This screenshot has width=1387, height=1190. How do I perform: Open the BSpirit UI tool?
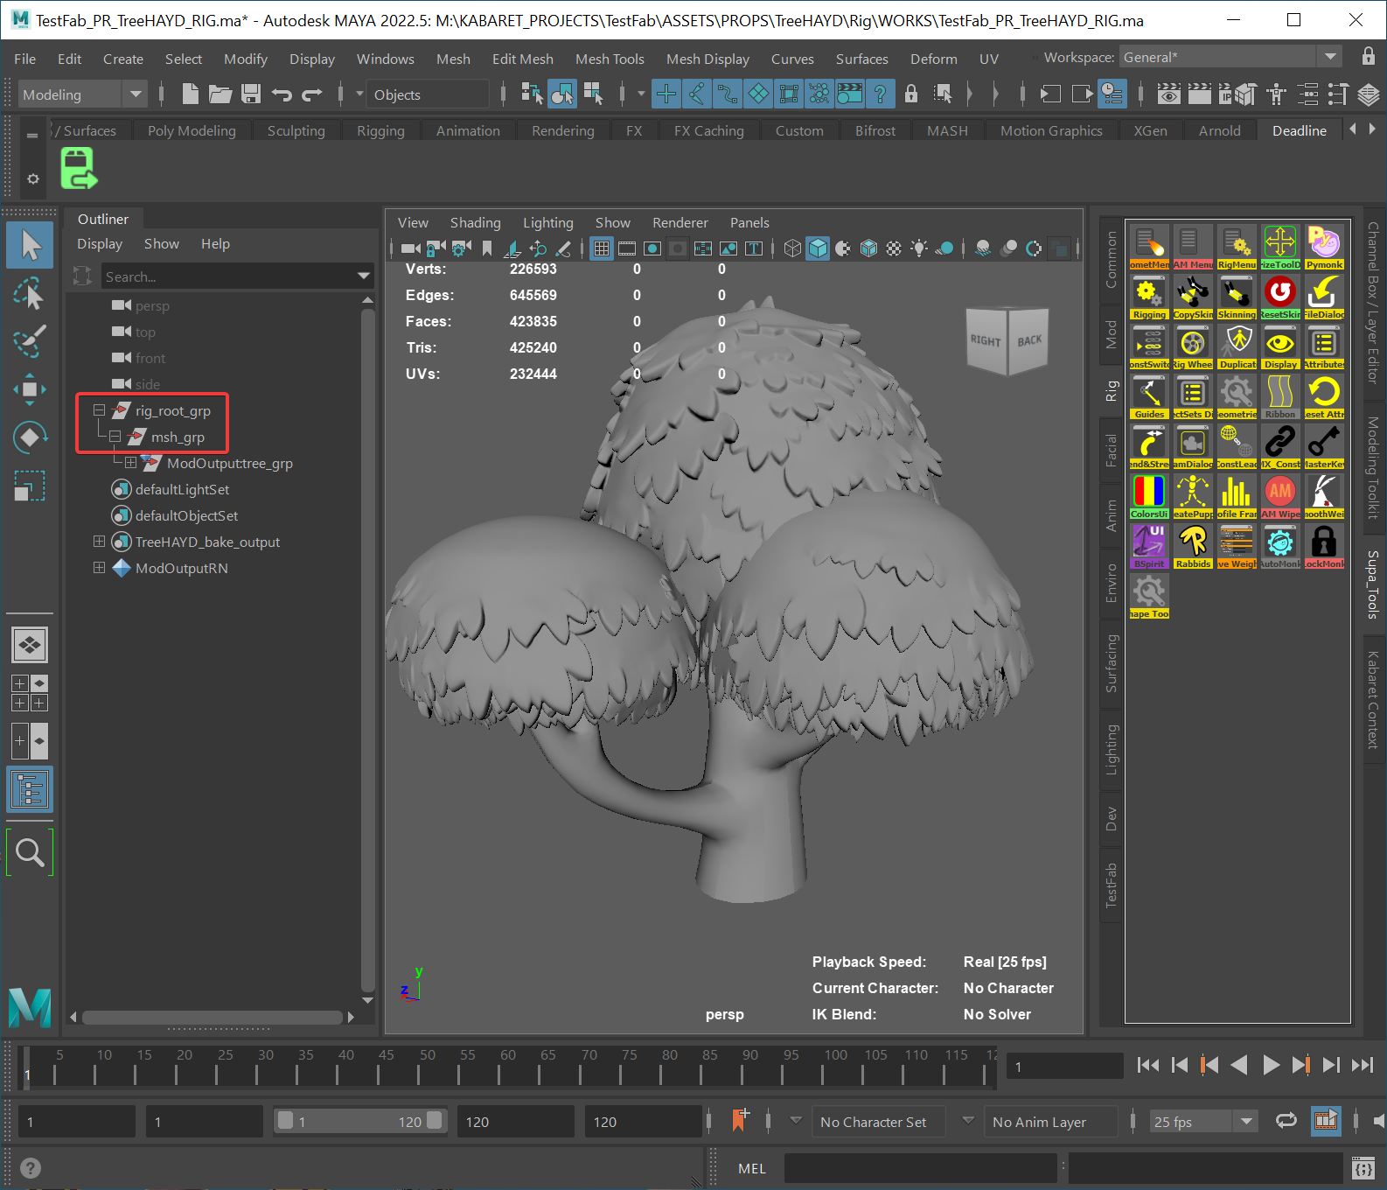tap(1148, 546)
